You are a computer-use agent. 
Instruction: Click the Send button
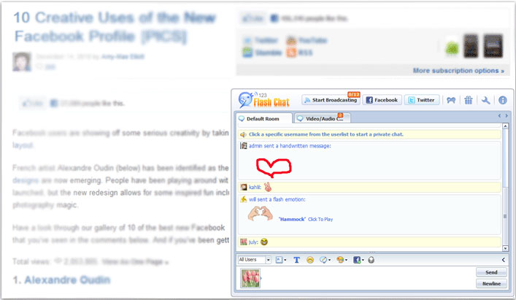491,272
